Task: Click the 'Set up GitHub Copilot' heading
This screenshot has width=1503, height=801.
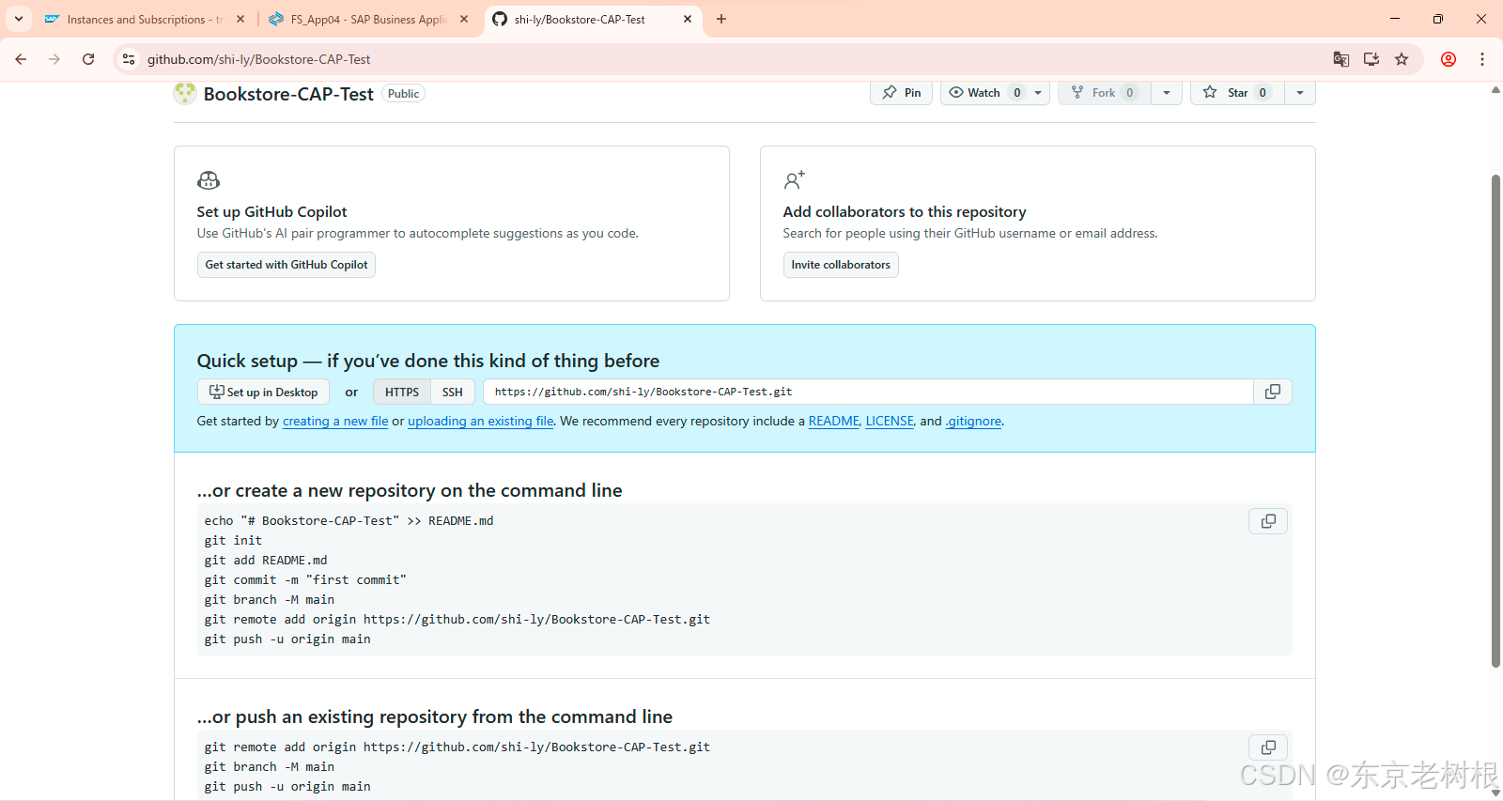Action: (271, 212)
